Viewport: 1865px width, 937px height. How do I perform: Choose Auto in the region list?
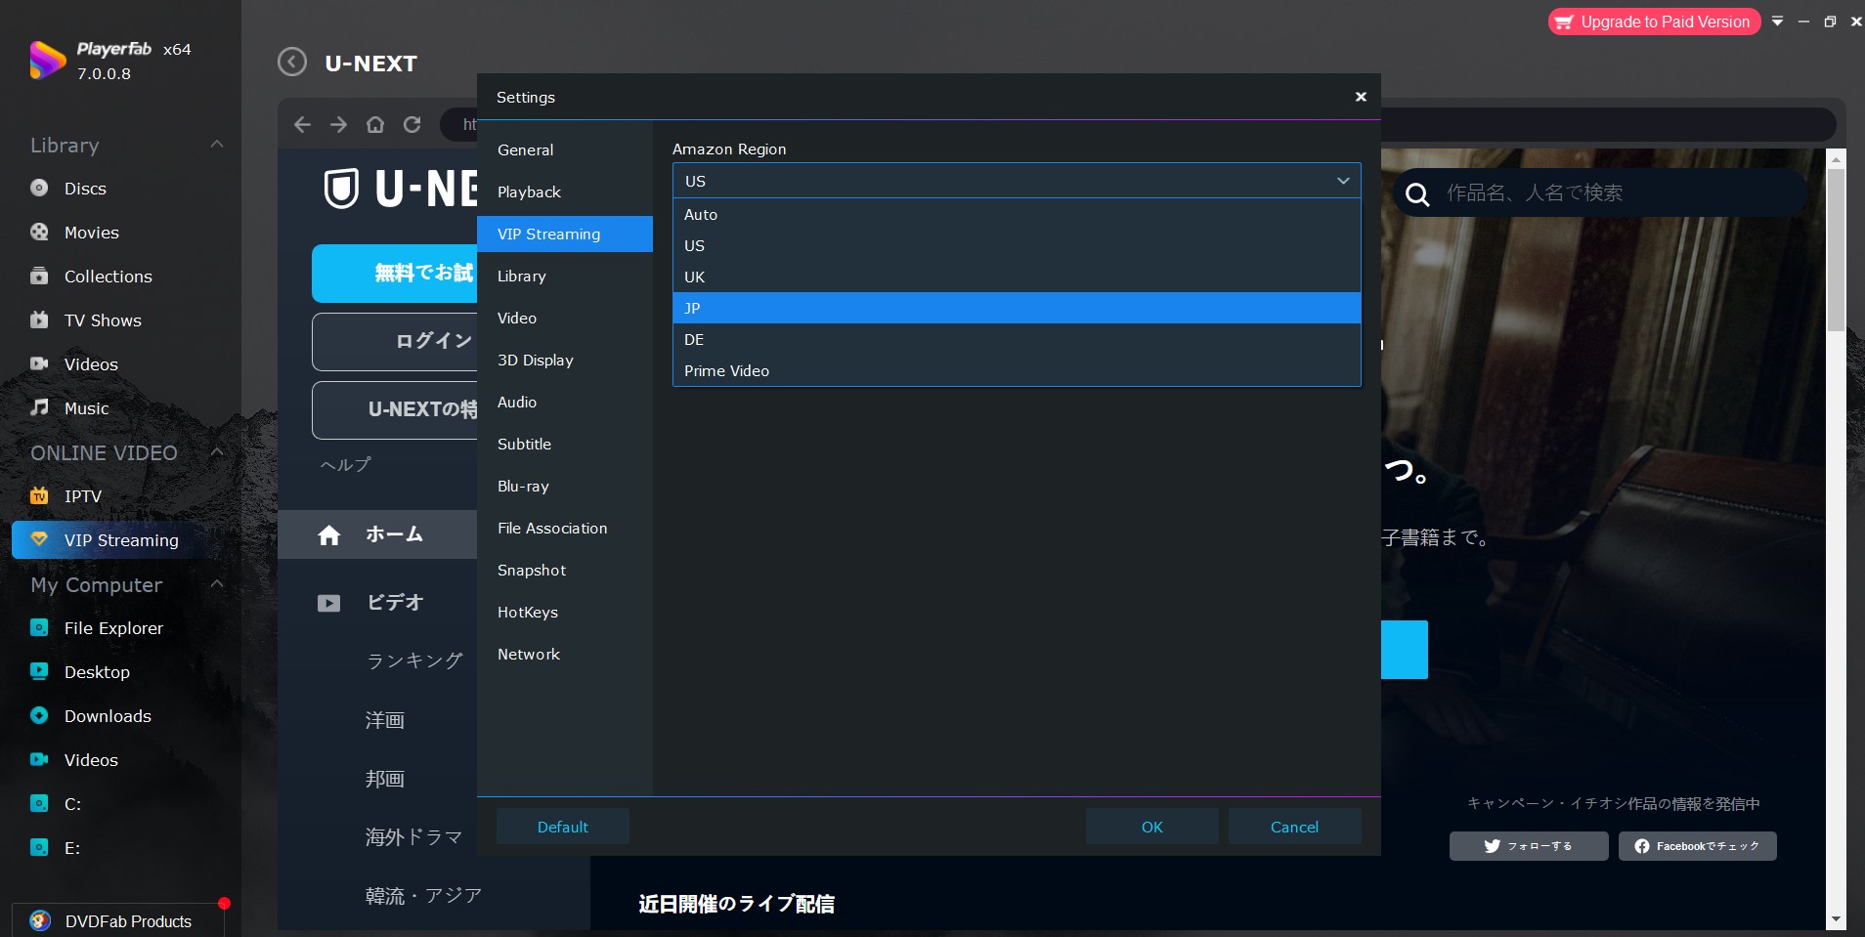click(1017, 214)
